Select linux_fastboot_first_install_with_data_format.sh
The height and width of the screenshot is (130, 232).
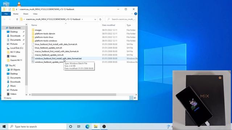(x=56, y=44)
